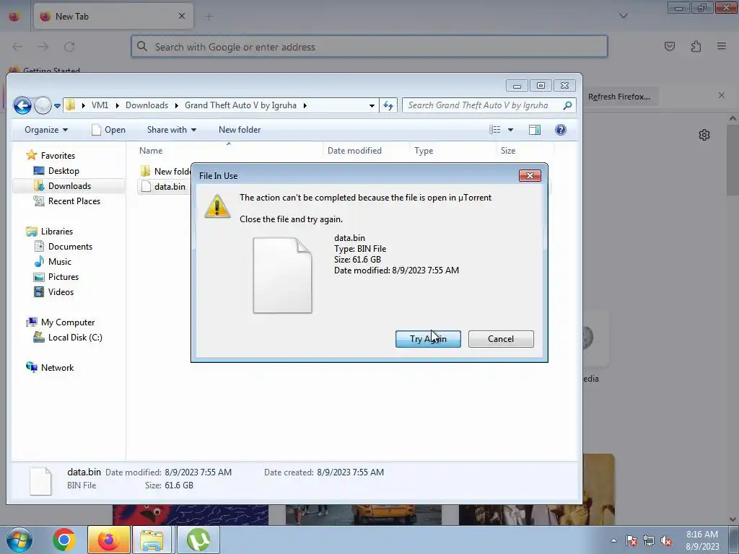Screen dimensions: 739x554
Task: Select VM1 in address breadcrumb
Action: pyautogui.click(x=100, y=105)
